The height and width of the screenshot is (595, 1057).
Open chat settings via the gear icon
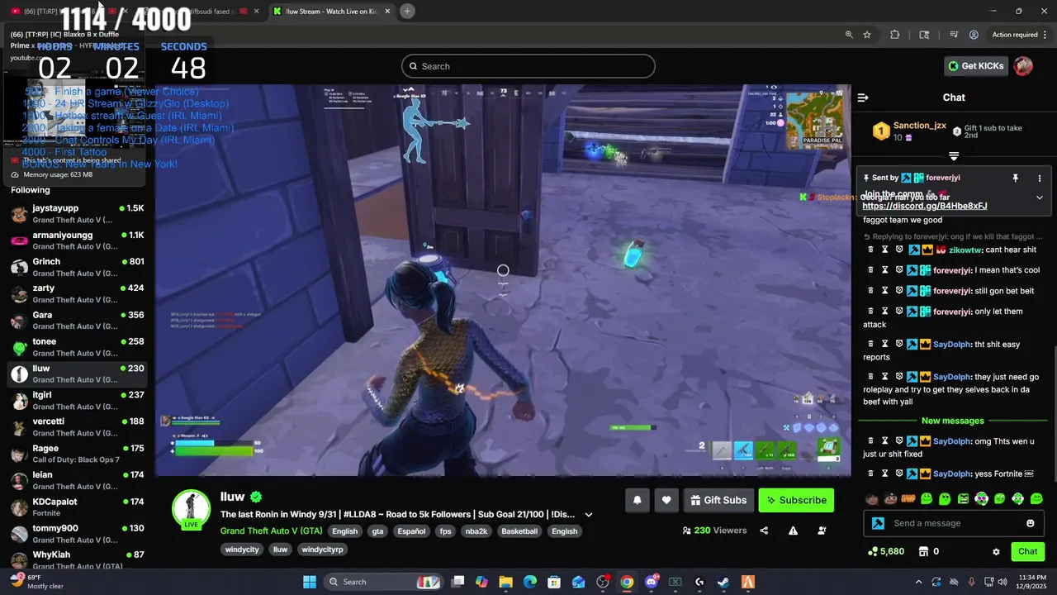point(996,551)
